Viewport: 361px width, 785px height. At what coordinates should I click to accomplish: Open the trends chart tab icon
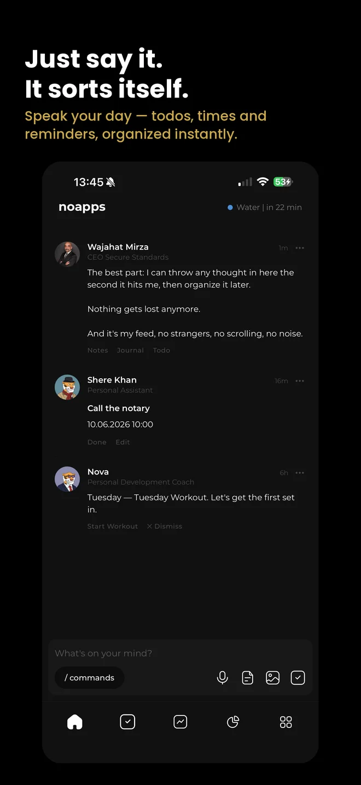pos(180,722)
